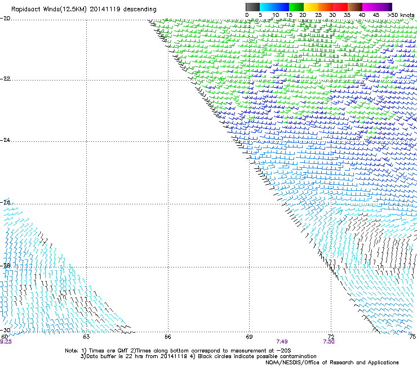Click the 7:50 swath time label
Viewport: 417px width, 366px height.
click(329, 342)
